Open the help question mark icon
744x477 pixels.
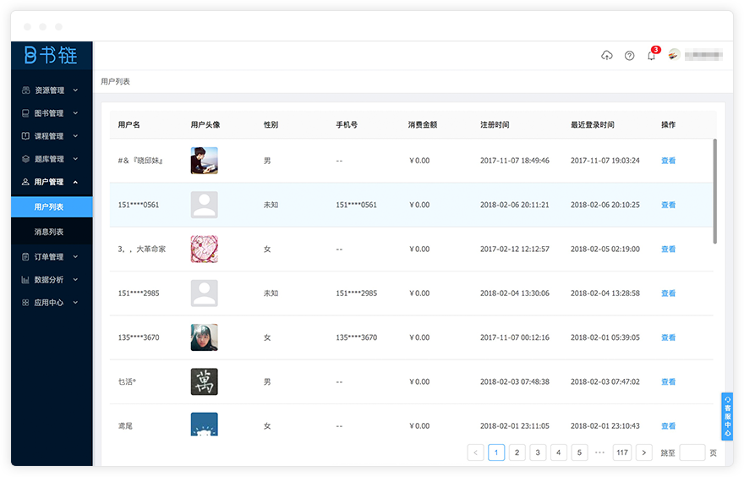point(629,56)
